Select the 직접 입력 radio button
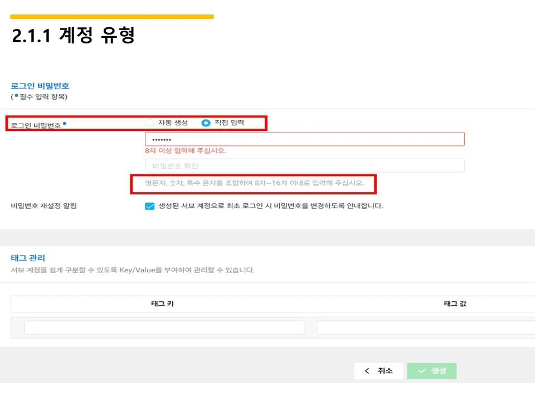The height and width of the screenshot is (401, 535). point(206,123)
